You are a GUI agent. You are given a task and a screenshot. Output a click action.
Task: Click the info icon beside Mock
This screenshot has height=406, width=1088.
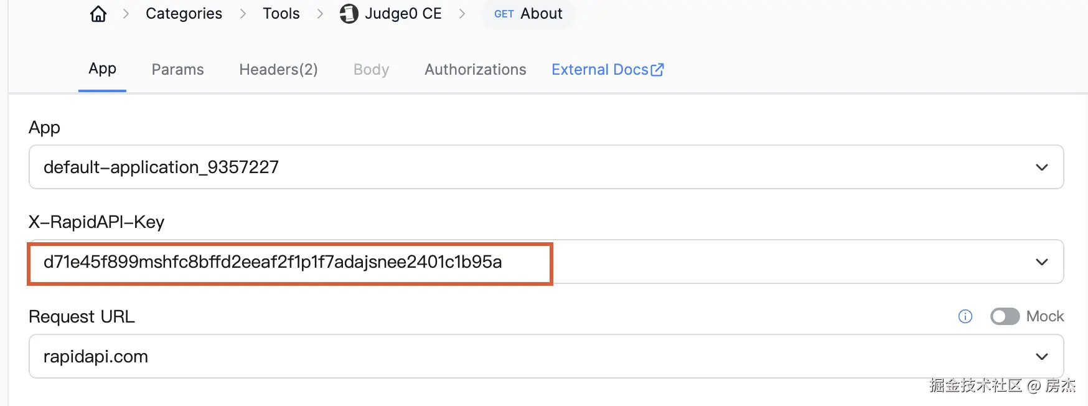(965, 316)
